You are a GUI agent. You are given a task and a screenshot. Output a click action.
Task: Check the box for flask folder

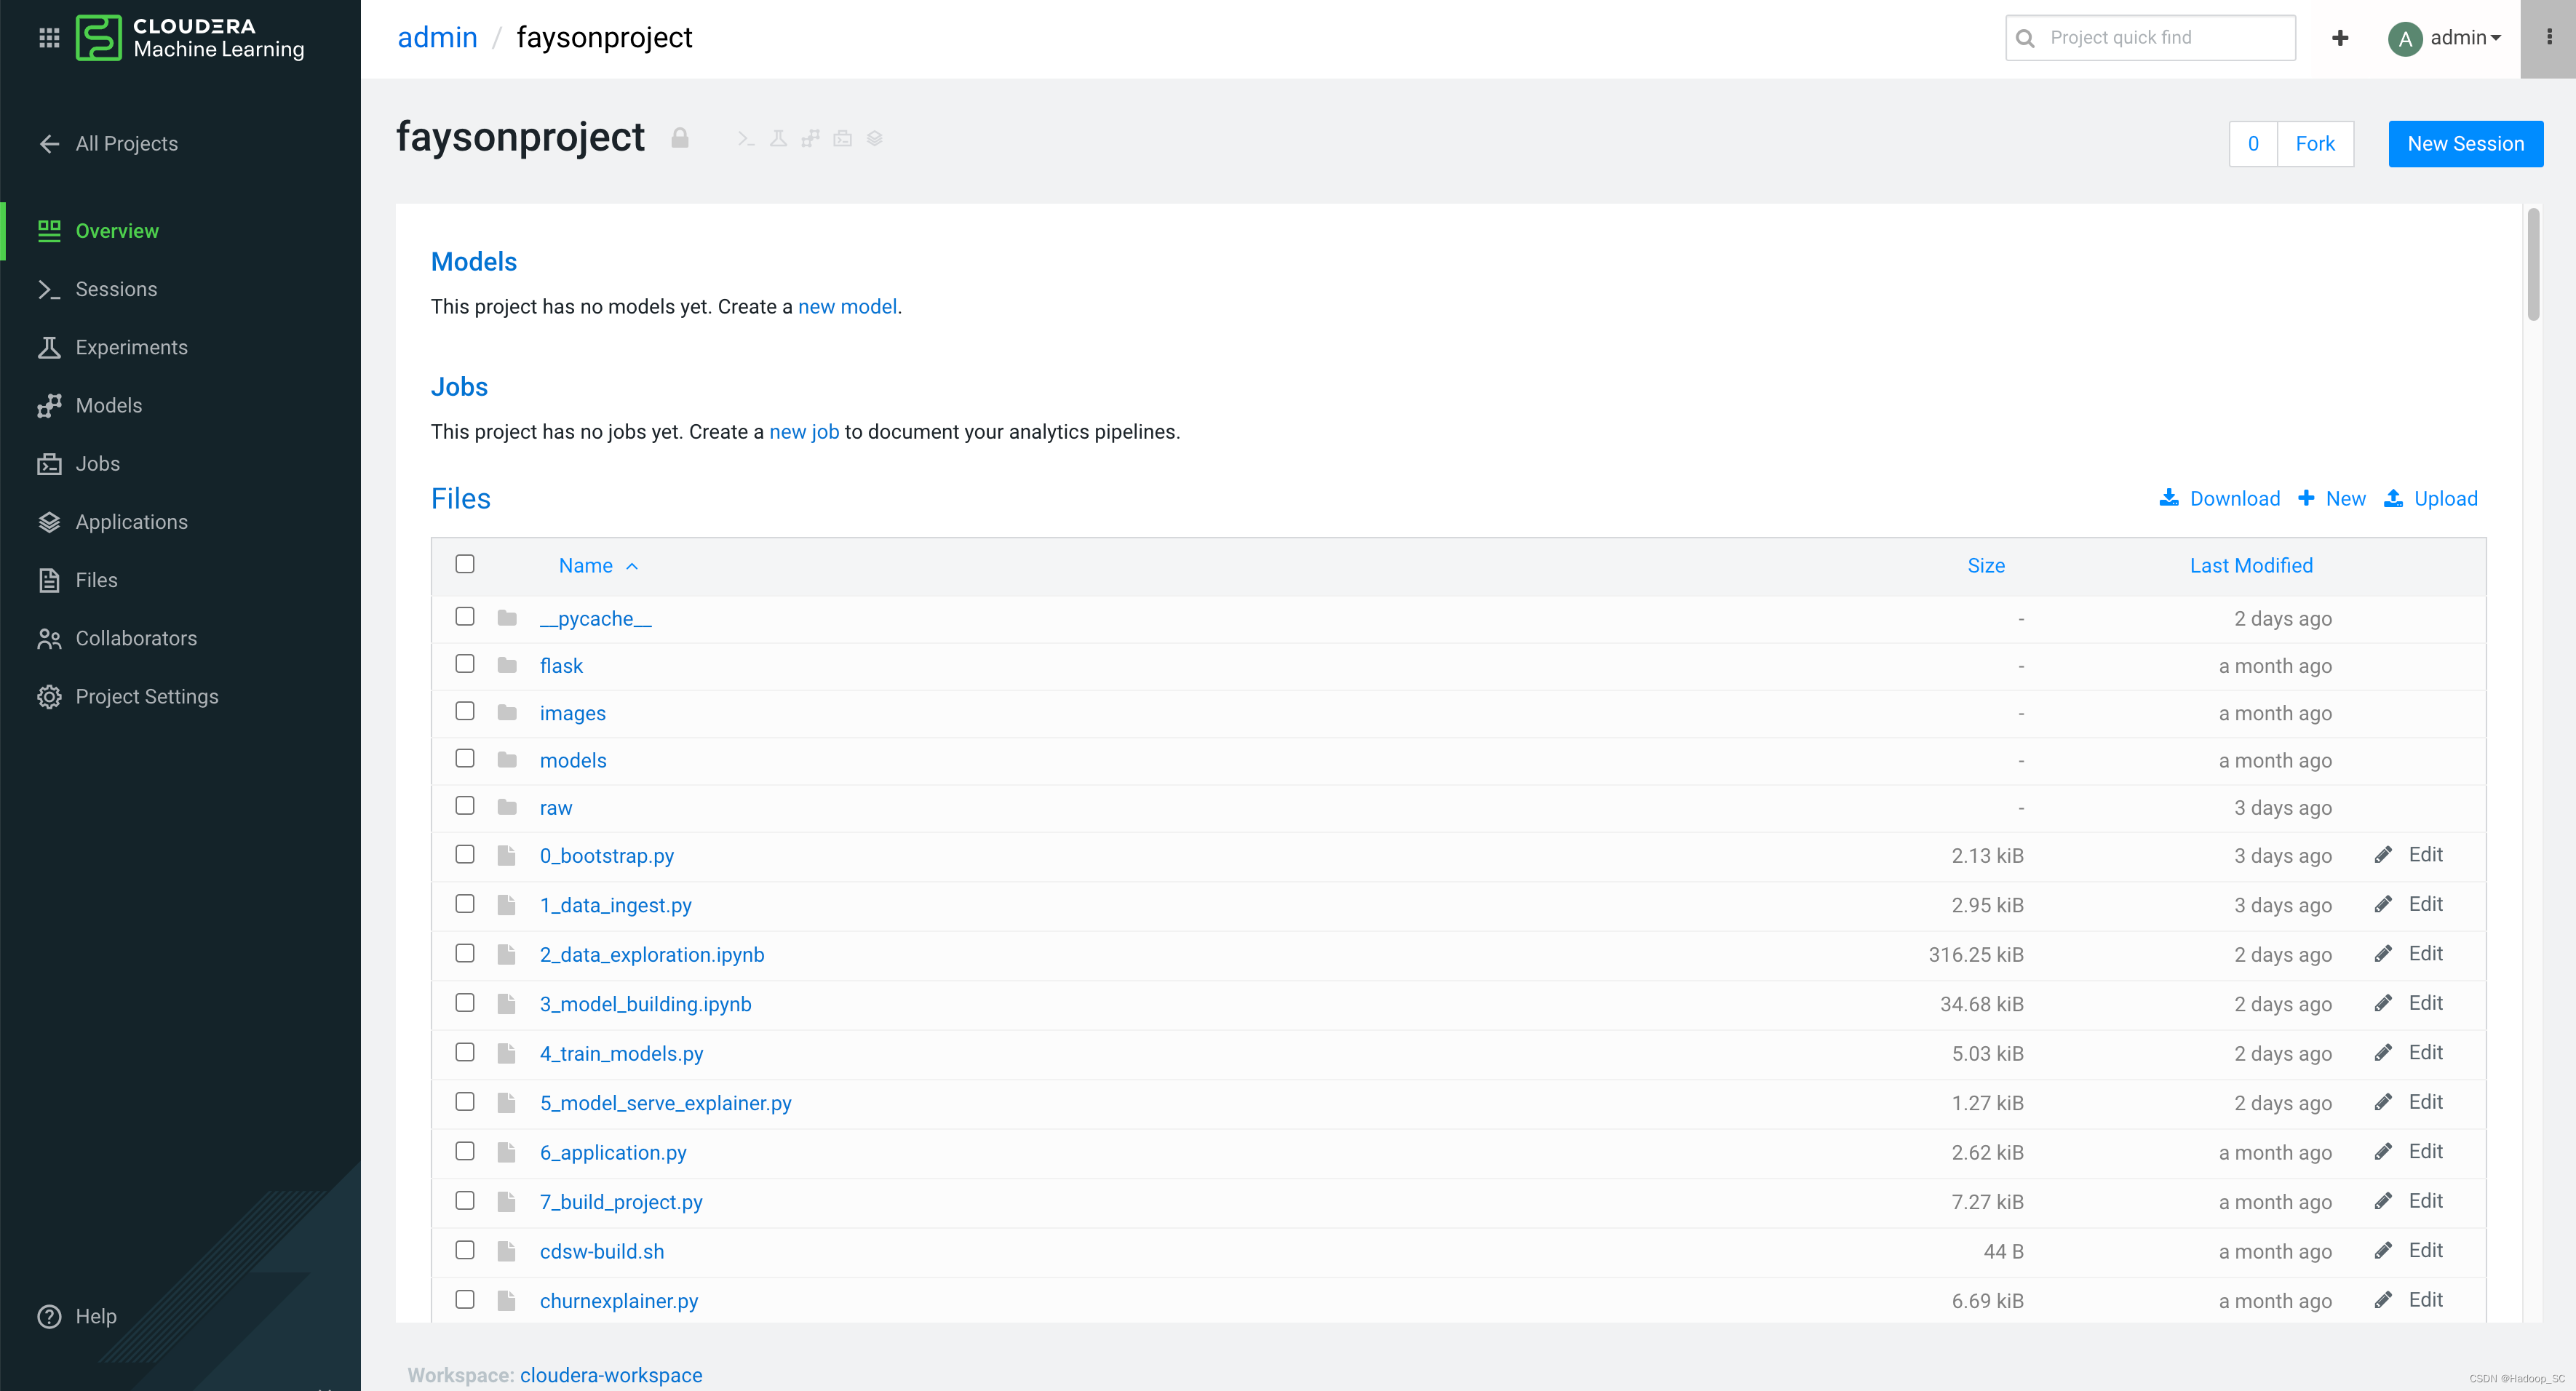[x=465, y=664]
